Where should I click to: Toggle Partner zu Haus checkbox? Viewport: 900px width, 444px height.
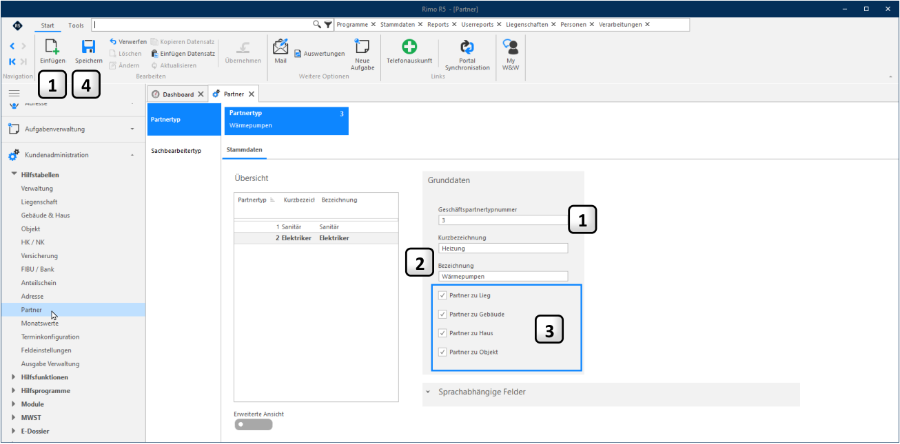tap(442, 333)
